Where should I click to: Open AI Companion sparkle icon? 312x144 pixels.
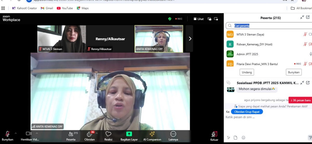(152, 134)
